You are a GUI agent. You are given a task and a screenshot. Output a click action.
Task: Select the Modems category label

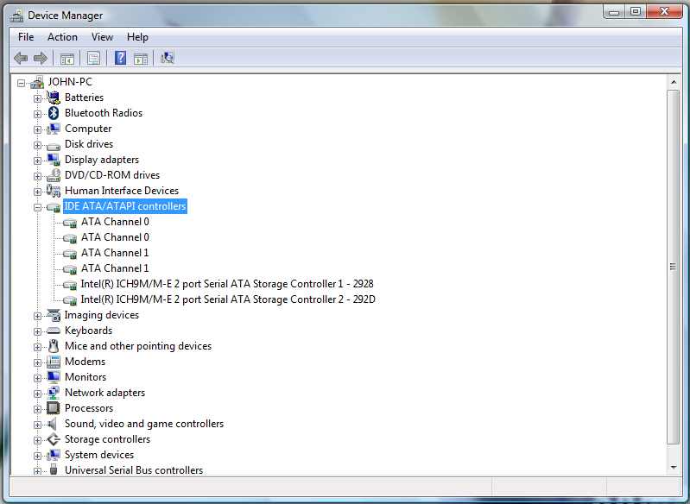coord(85,362)
